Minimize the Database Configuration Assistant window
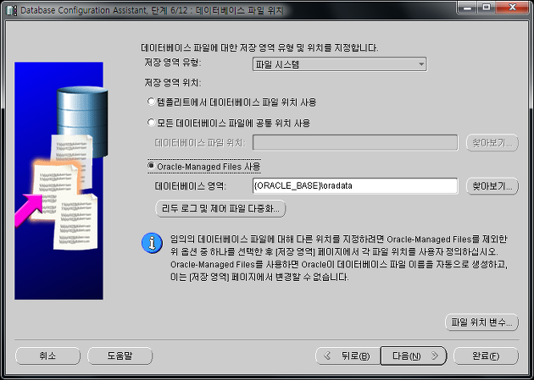Viewport: 534px width, 380px height. pyautogui.click(x=467, y=8)
